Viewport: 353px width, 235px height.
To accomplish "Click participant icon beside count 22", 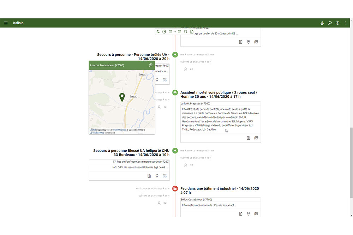I will [x=159, y=203].
